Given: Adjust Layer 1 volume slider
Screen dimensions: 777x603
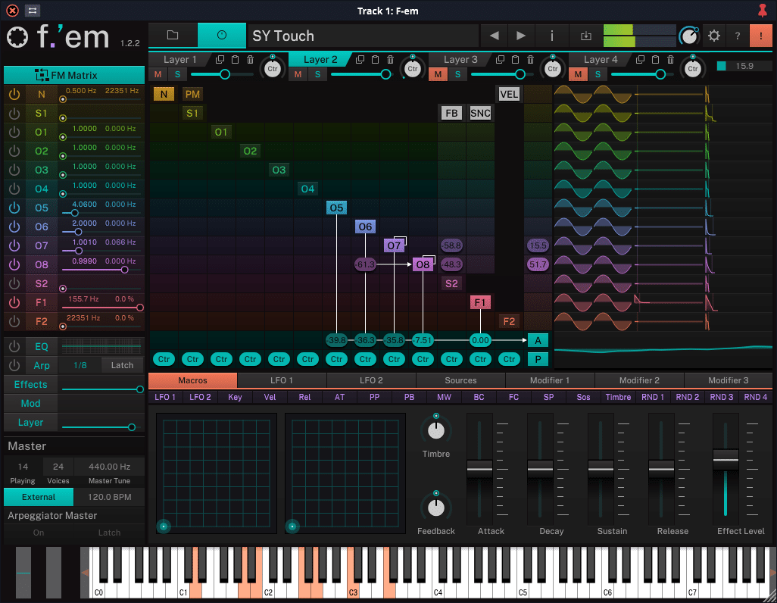Looking at the screenshot, I should (222, 74).
